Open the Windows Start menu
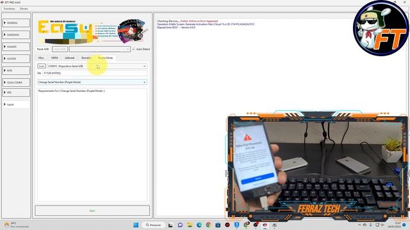The height and width of the screenshot is (230, 410). (x=136, y=225)
